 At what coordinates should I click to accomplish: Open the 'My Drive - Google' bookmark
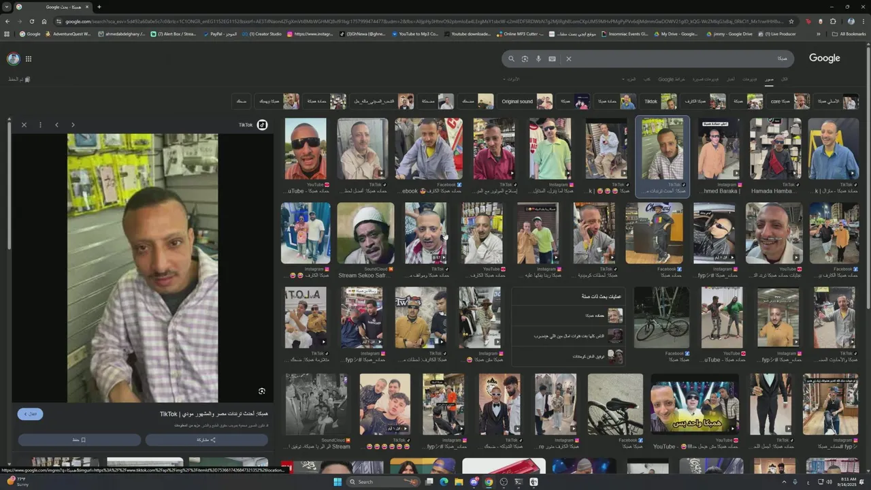[x=675, y=33]
